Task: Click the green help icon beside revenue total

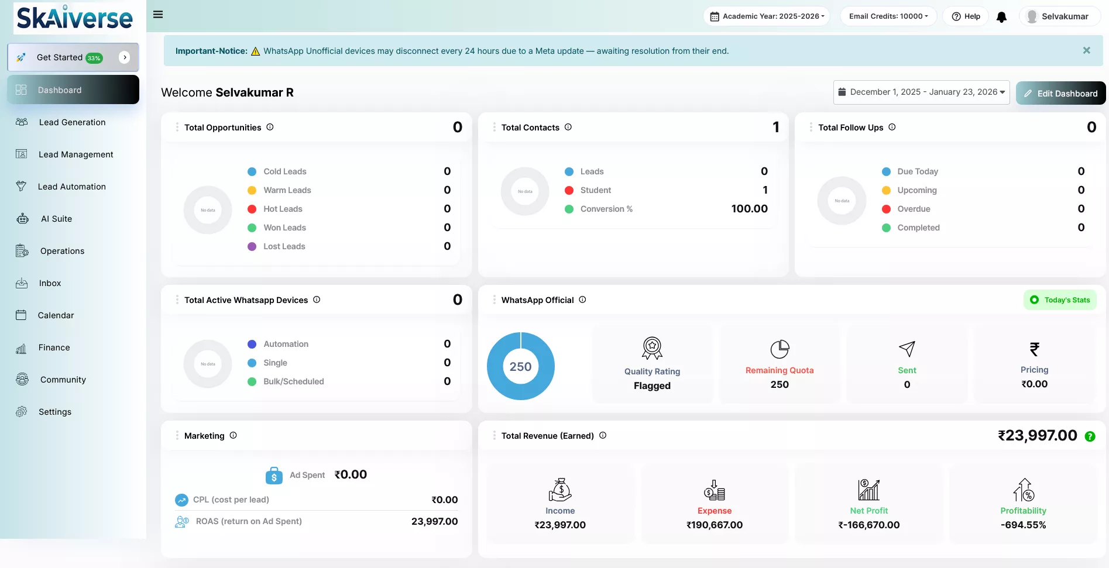Action: pos(1090,436)
